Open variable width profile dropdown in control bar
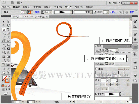 coord(71,12)
